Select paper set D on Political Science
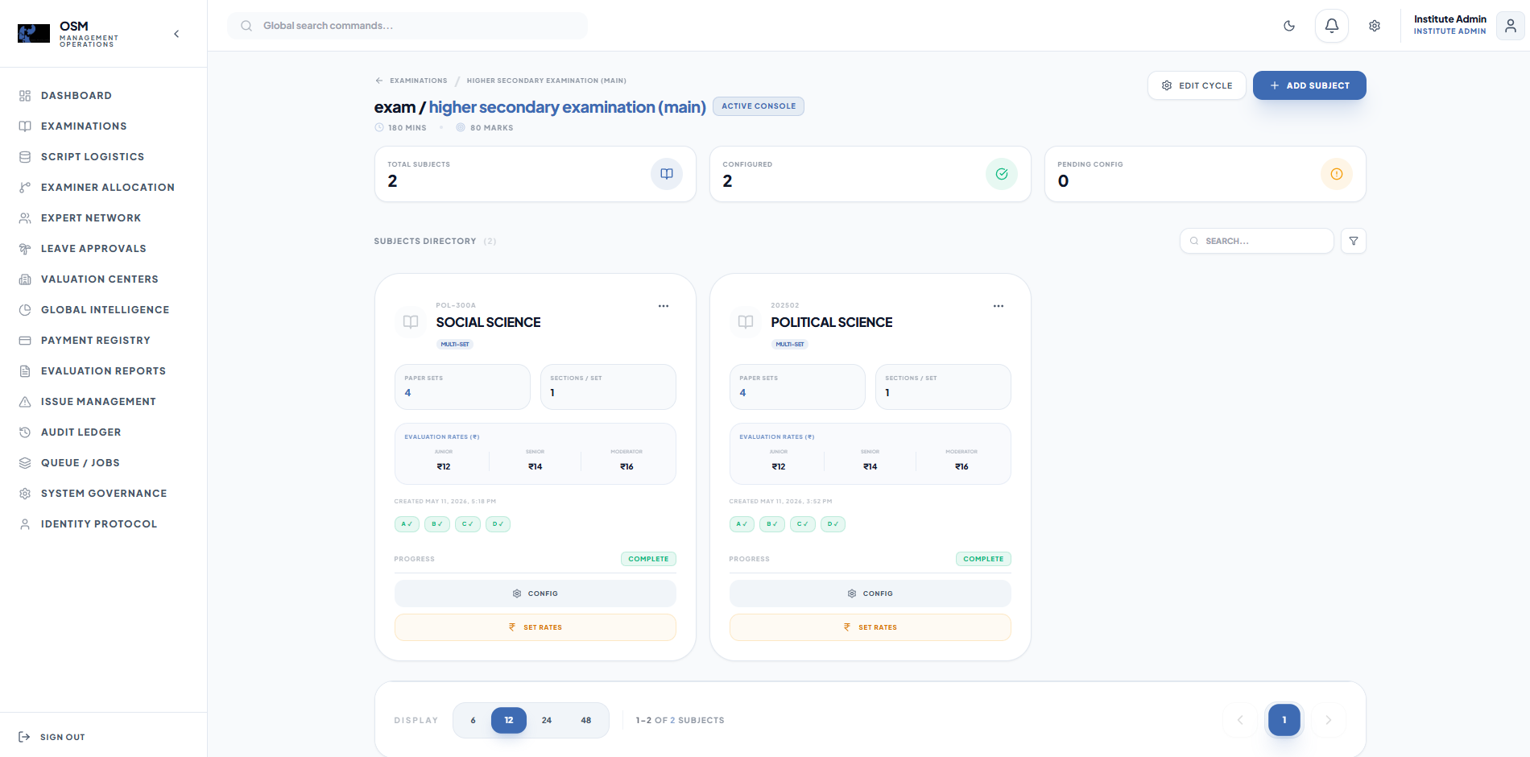The image size is (1530, 757). tap(833, 524)
